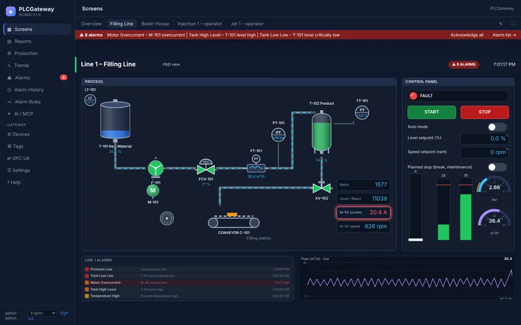Open the Help page
The image size is (521, 325).
(x=37, y=183)
